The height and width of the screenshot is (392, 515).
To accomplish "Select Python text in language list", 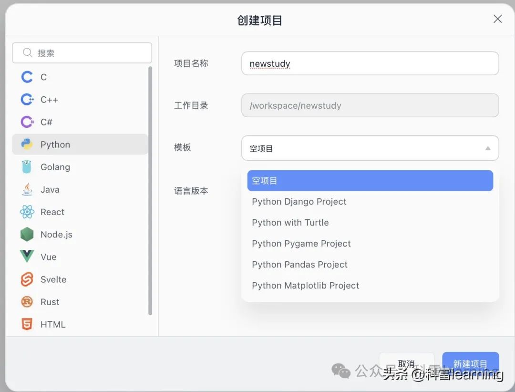I will tap(55, 144).
